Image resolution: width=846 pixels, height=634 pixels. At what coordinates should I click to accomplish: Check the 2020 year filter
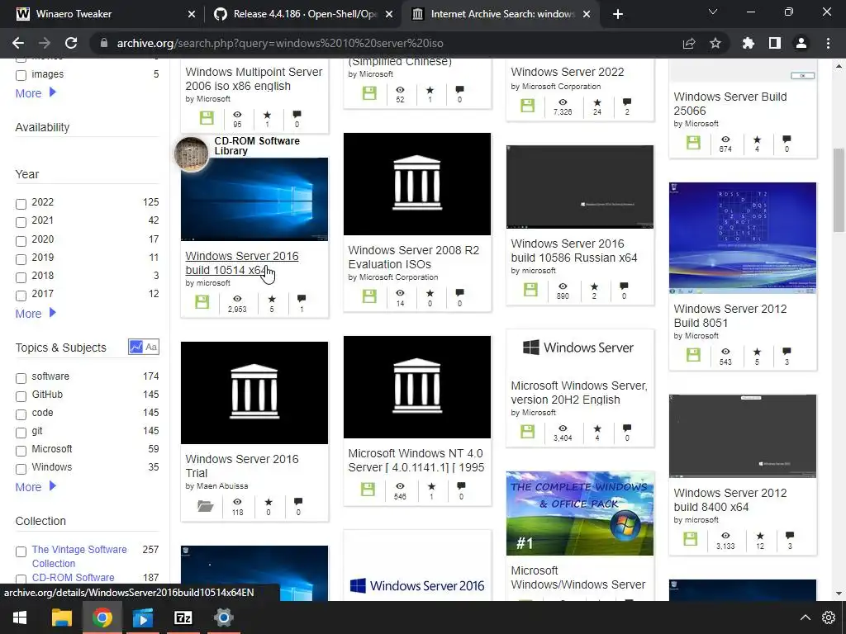21,241
